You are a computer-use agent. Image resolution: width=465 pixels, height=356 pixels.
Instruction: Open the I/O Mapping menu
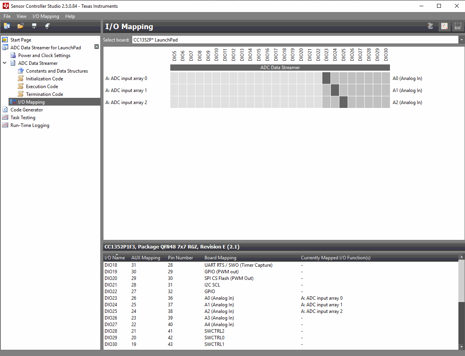coord(45,16)
